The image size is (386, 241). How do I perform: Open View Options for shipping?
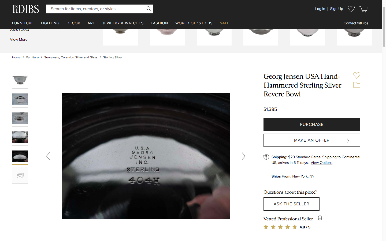coord(321,163)
